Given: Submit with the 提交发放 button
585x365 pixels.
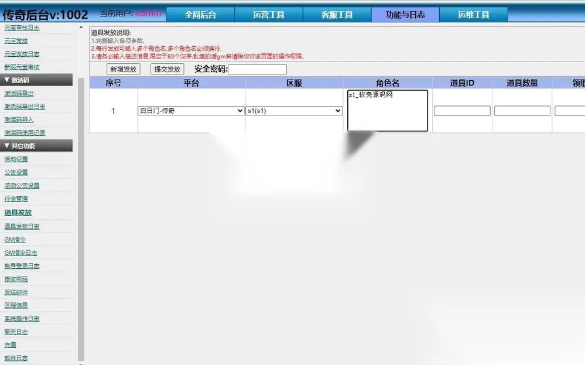Looking at the screenshot, I should coord(167,69).
